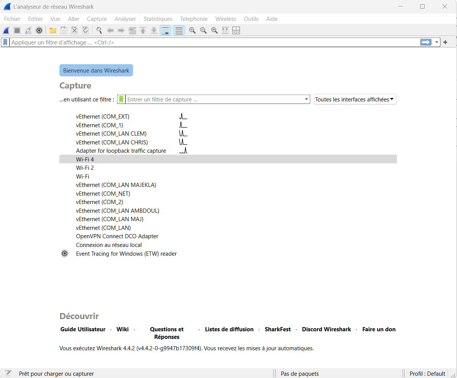Image resolution: width=457 pixels, height=378 pixels.
Task: Open the Analyser menu
Action: [x=125, y=19]
